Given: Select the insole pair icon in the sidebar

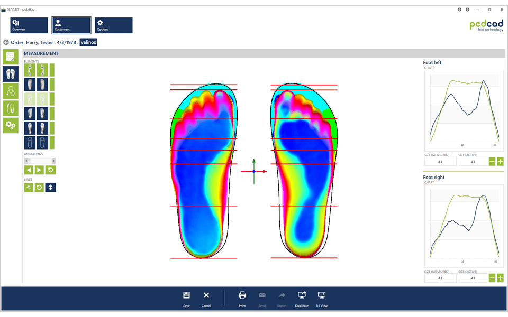Looking at the screenshot, I should coord(10,108).
